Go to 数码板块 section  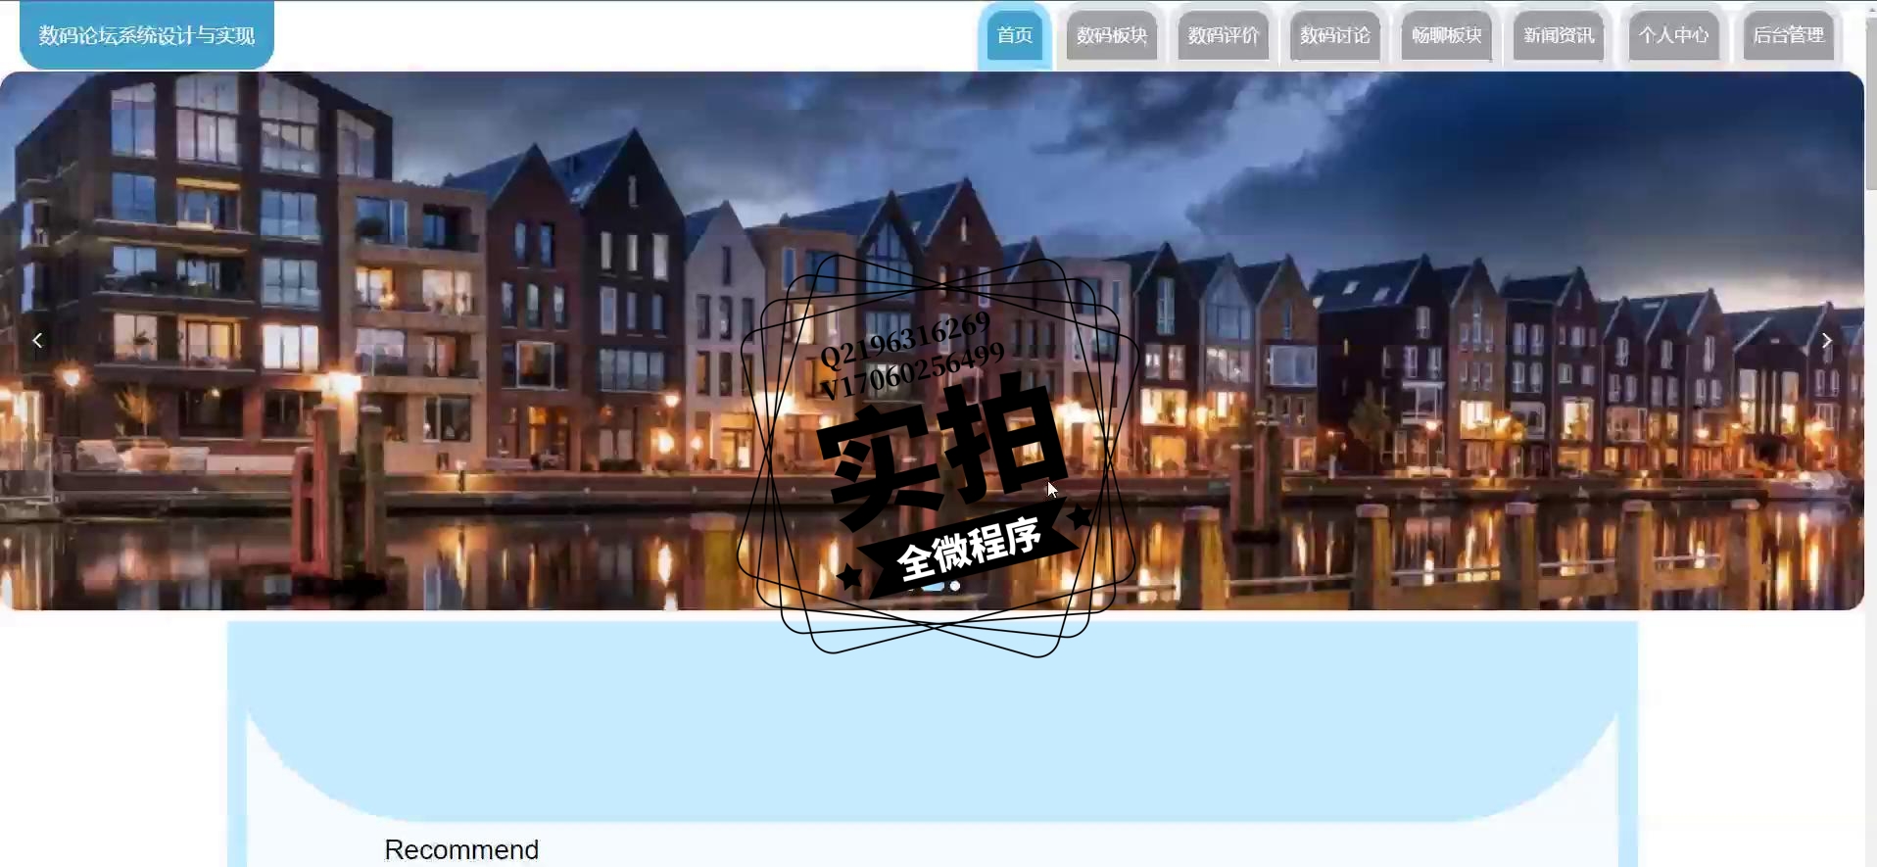click(1112, 35)
